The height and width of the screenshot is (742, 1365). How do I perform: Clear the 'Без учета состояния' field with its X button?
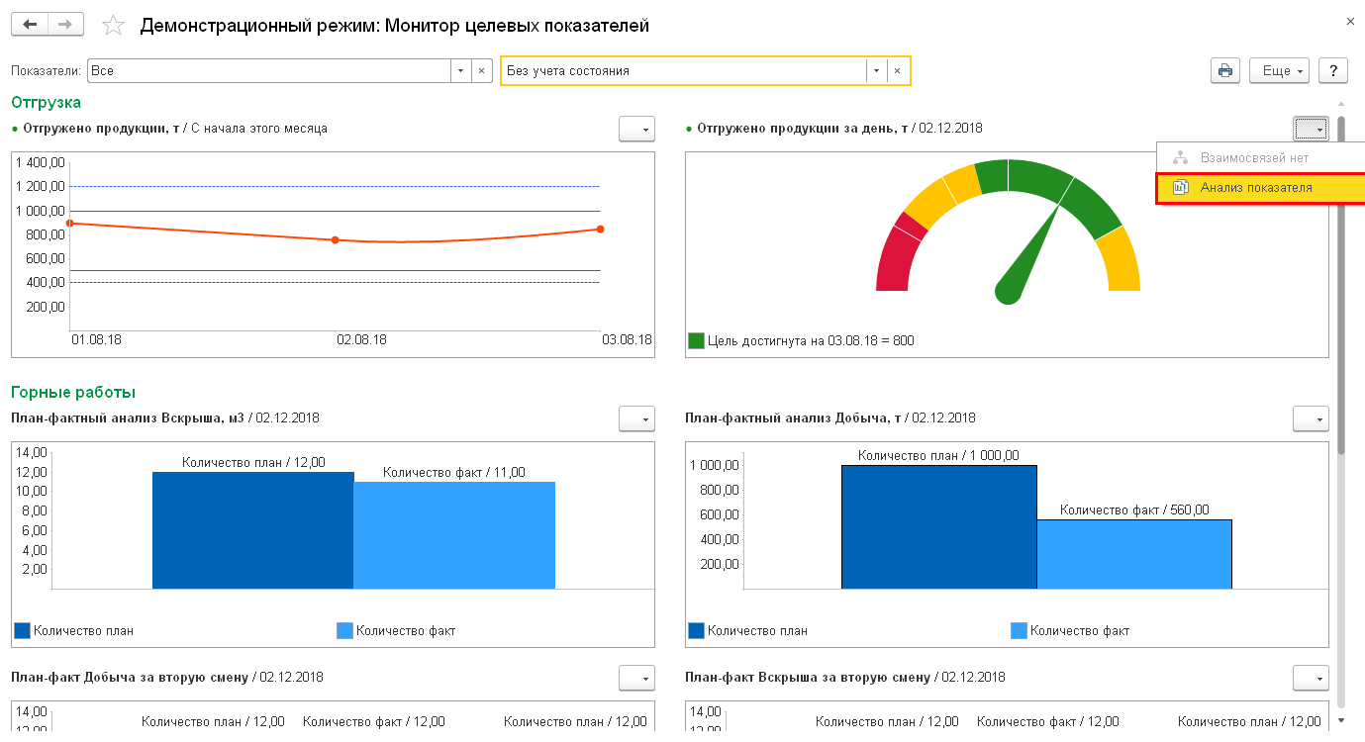[x=897, y=71]
